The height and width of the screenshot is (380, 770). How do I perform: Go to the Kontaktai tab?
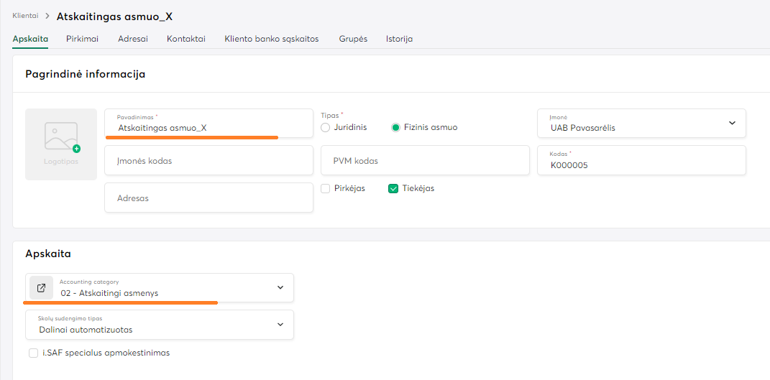point(186,39)
